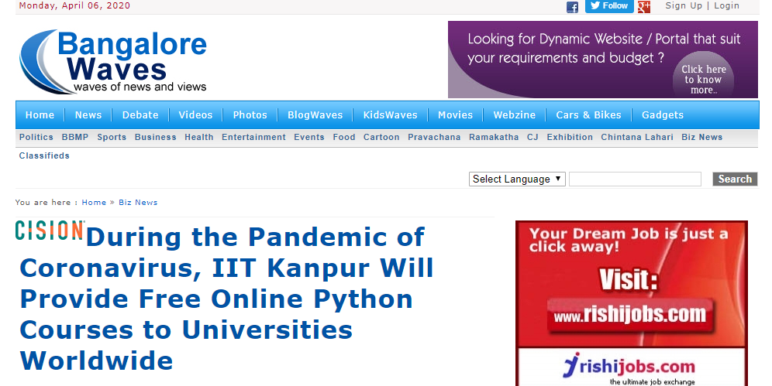Image resolution: width=772 pixels, height=386 pixels.
Task: Open the Select Language dropdown
Action: [517, 179]
